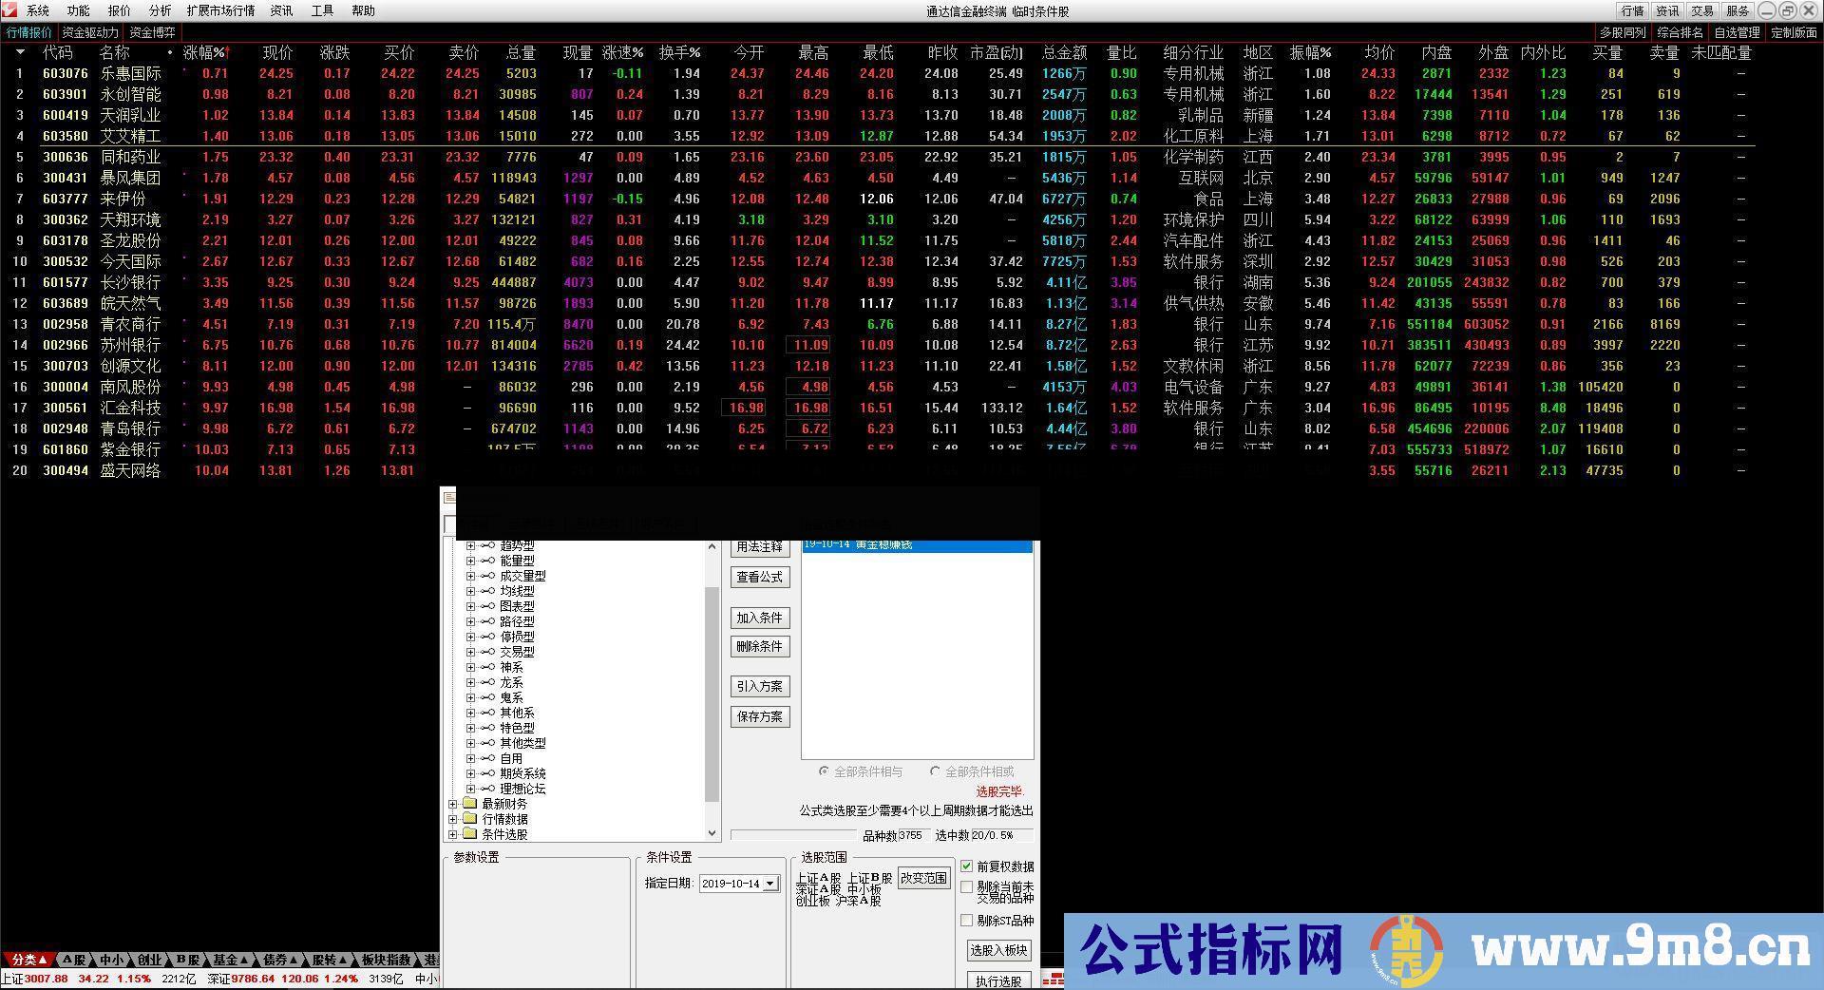Image resolution: width=1824 pixels, height=990 pixels.
Task: Check the 剔除ST品种 option
Action: (968, 920)
